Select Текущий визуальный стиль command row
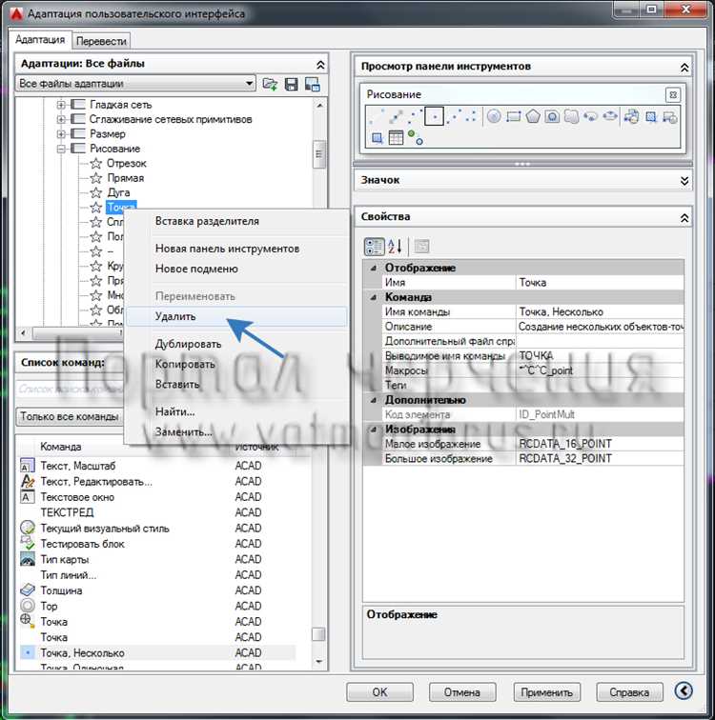Viewport: 715px width, 720px height. point(156,528)
